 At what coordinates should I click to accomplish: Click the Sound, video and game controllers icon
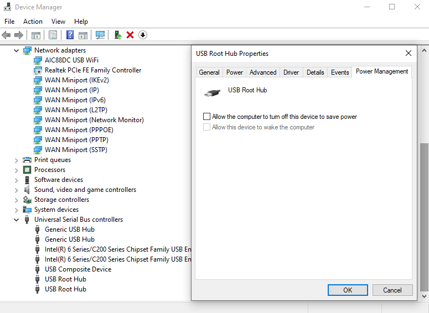(27, 190)
